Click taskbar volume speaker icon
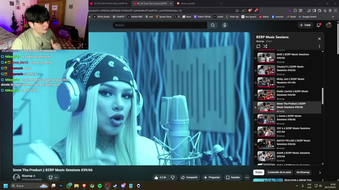This screenshot has width=339, height=190. [x=320, y=186]
